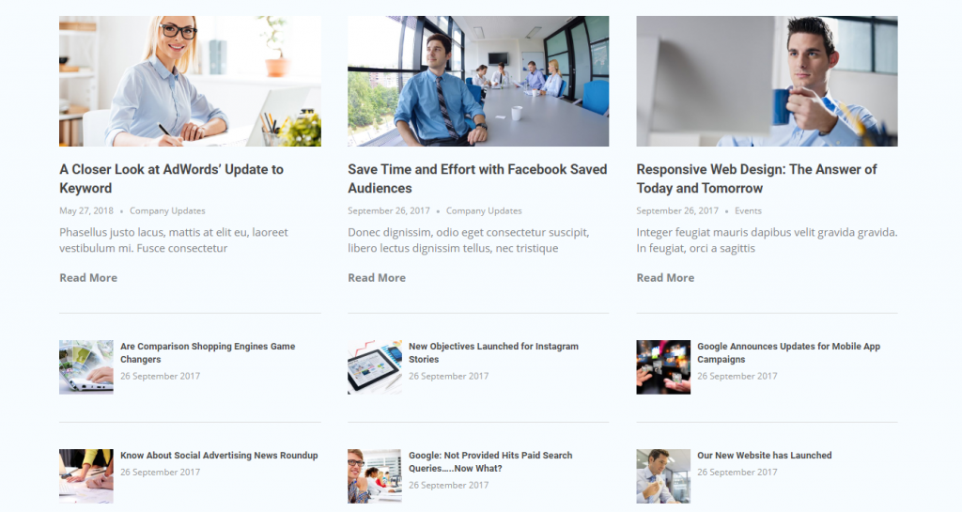Image resolution: width=962 pixels, height=512 pixels.
Task: Open 'Know About Social Advertising News Roundup'
Action: [x=219, y=456]
